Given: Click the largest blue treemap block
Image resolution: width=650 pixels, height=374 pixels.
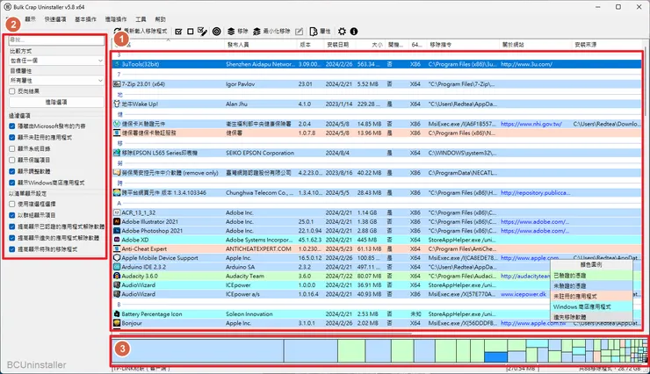Looking at the screenshot, I should tap(199, 351).
